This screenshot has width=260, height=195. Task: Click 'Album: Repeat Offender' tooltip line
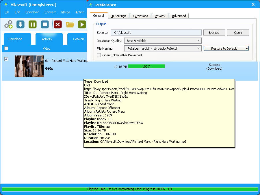[102, 108]
